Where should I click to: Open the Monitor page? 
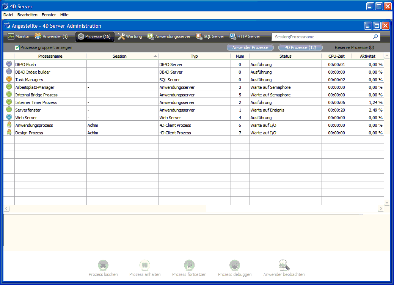(19, 37)
